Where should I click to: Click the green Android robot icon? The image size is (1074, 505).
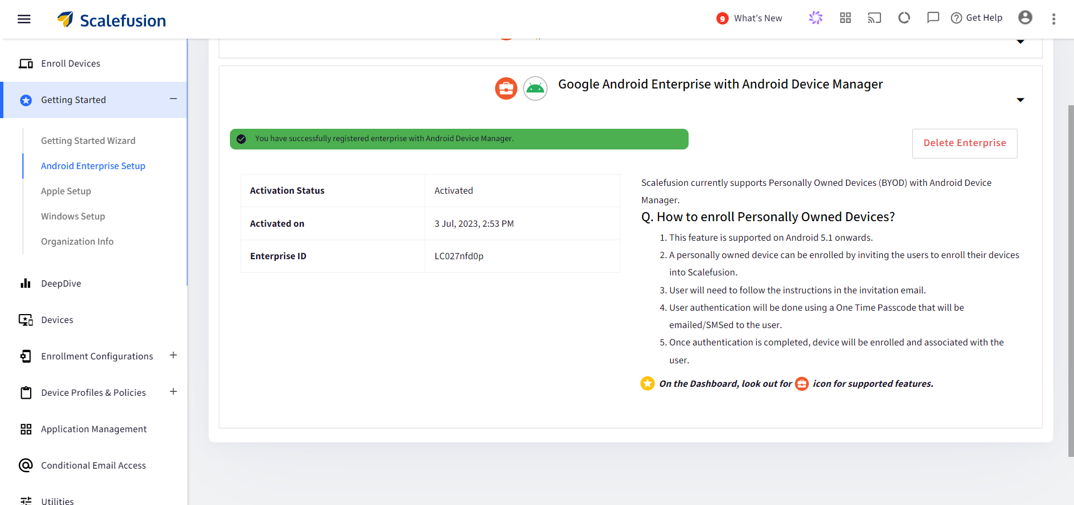click(535, 88)
